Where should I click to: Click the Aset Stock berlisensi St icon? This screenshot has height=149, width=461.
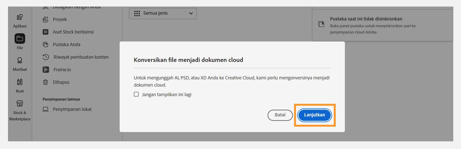point(46,32)
